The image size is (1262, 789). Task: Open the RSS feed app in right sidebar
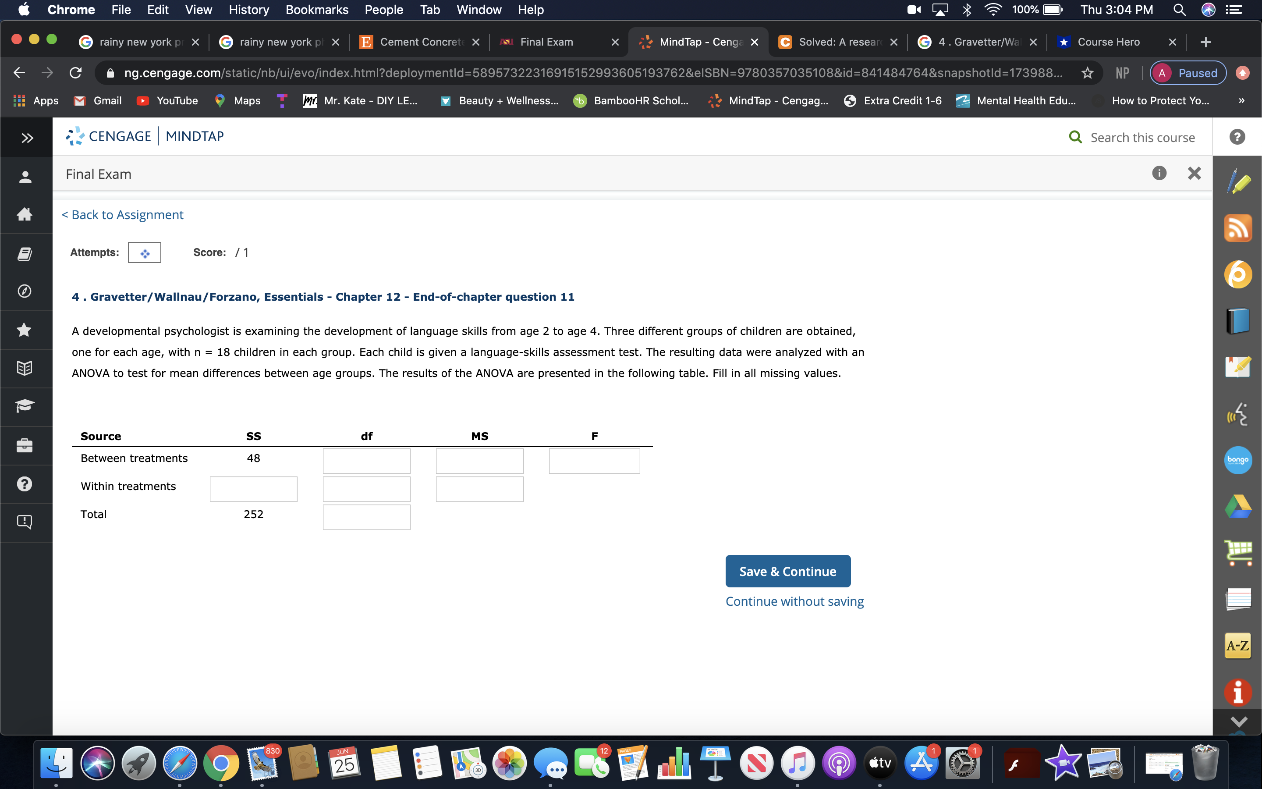1237,228
